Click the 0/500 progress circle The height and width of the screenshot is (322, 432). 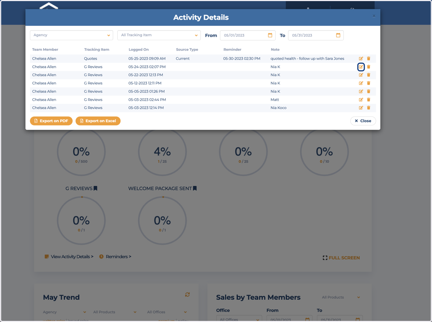pos(81,152)
